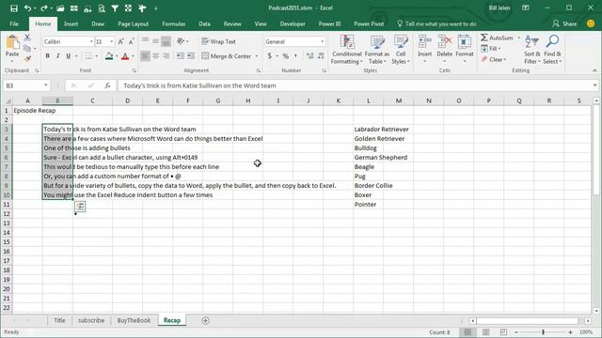The width and height of the screenshot is (602, 338).
Task: Click the Decrease Decimal icon
Action: click(321, 56)
